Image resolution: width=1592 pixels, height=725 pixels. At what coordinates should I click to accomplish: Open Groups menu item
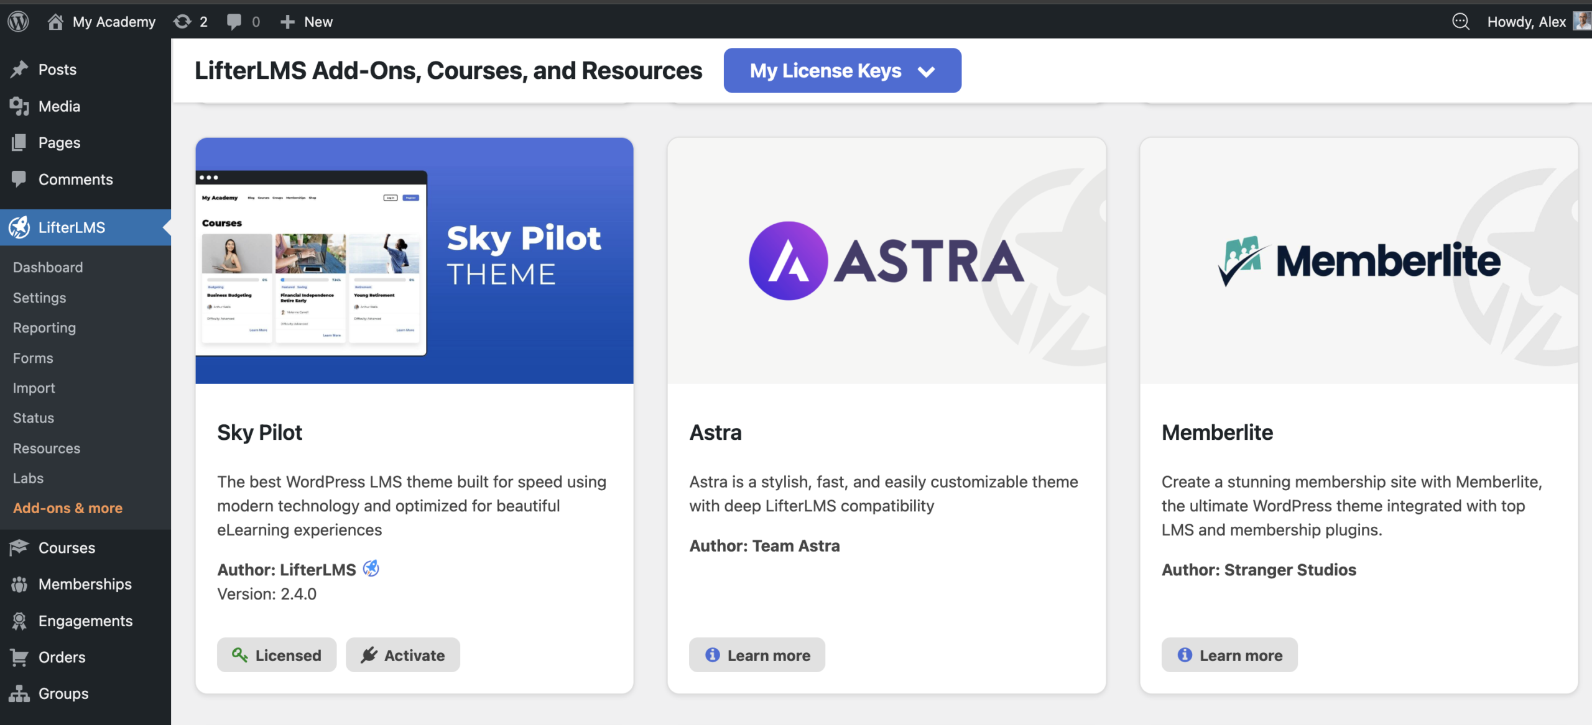(x=85, y=693)
